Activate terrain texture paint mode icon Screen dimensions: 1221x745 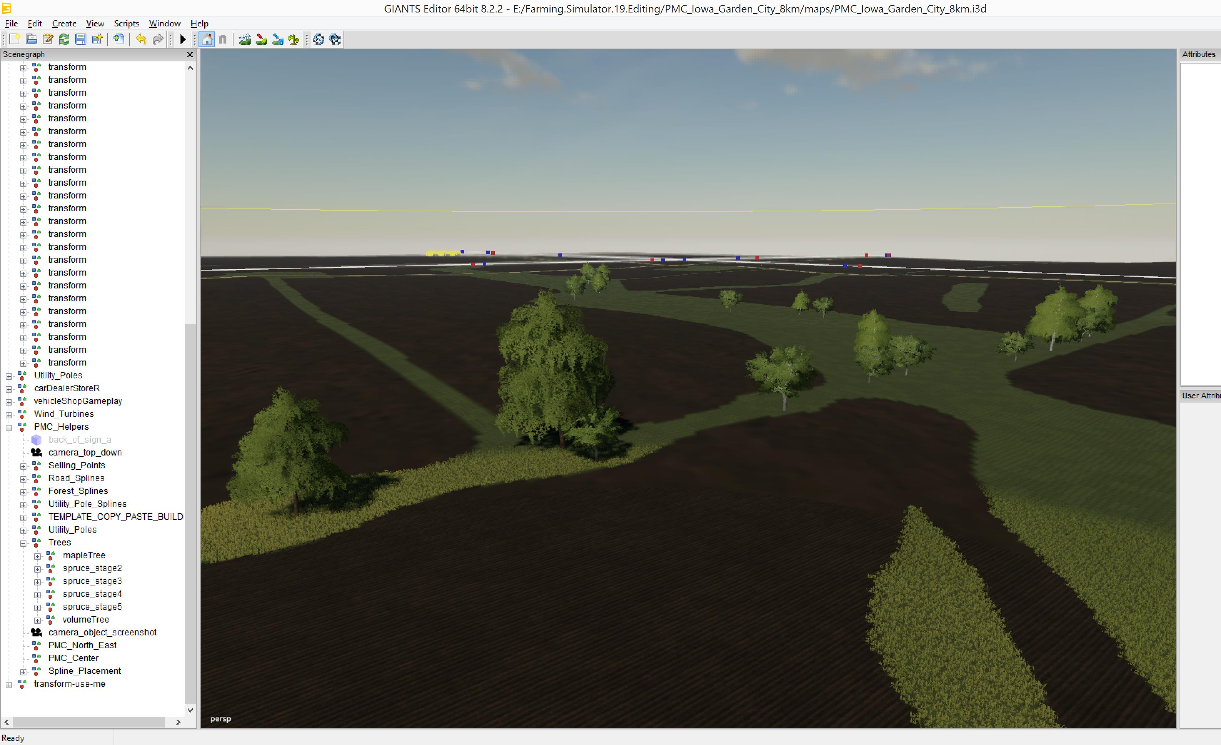tap(261, 40)
